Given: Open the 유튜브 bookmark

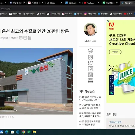Looking at the screenshot, I should [x=128, y=14].
